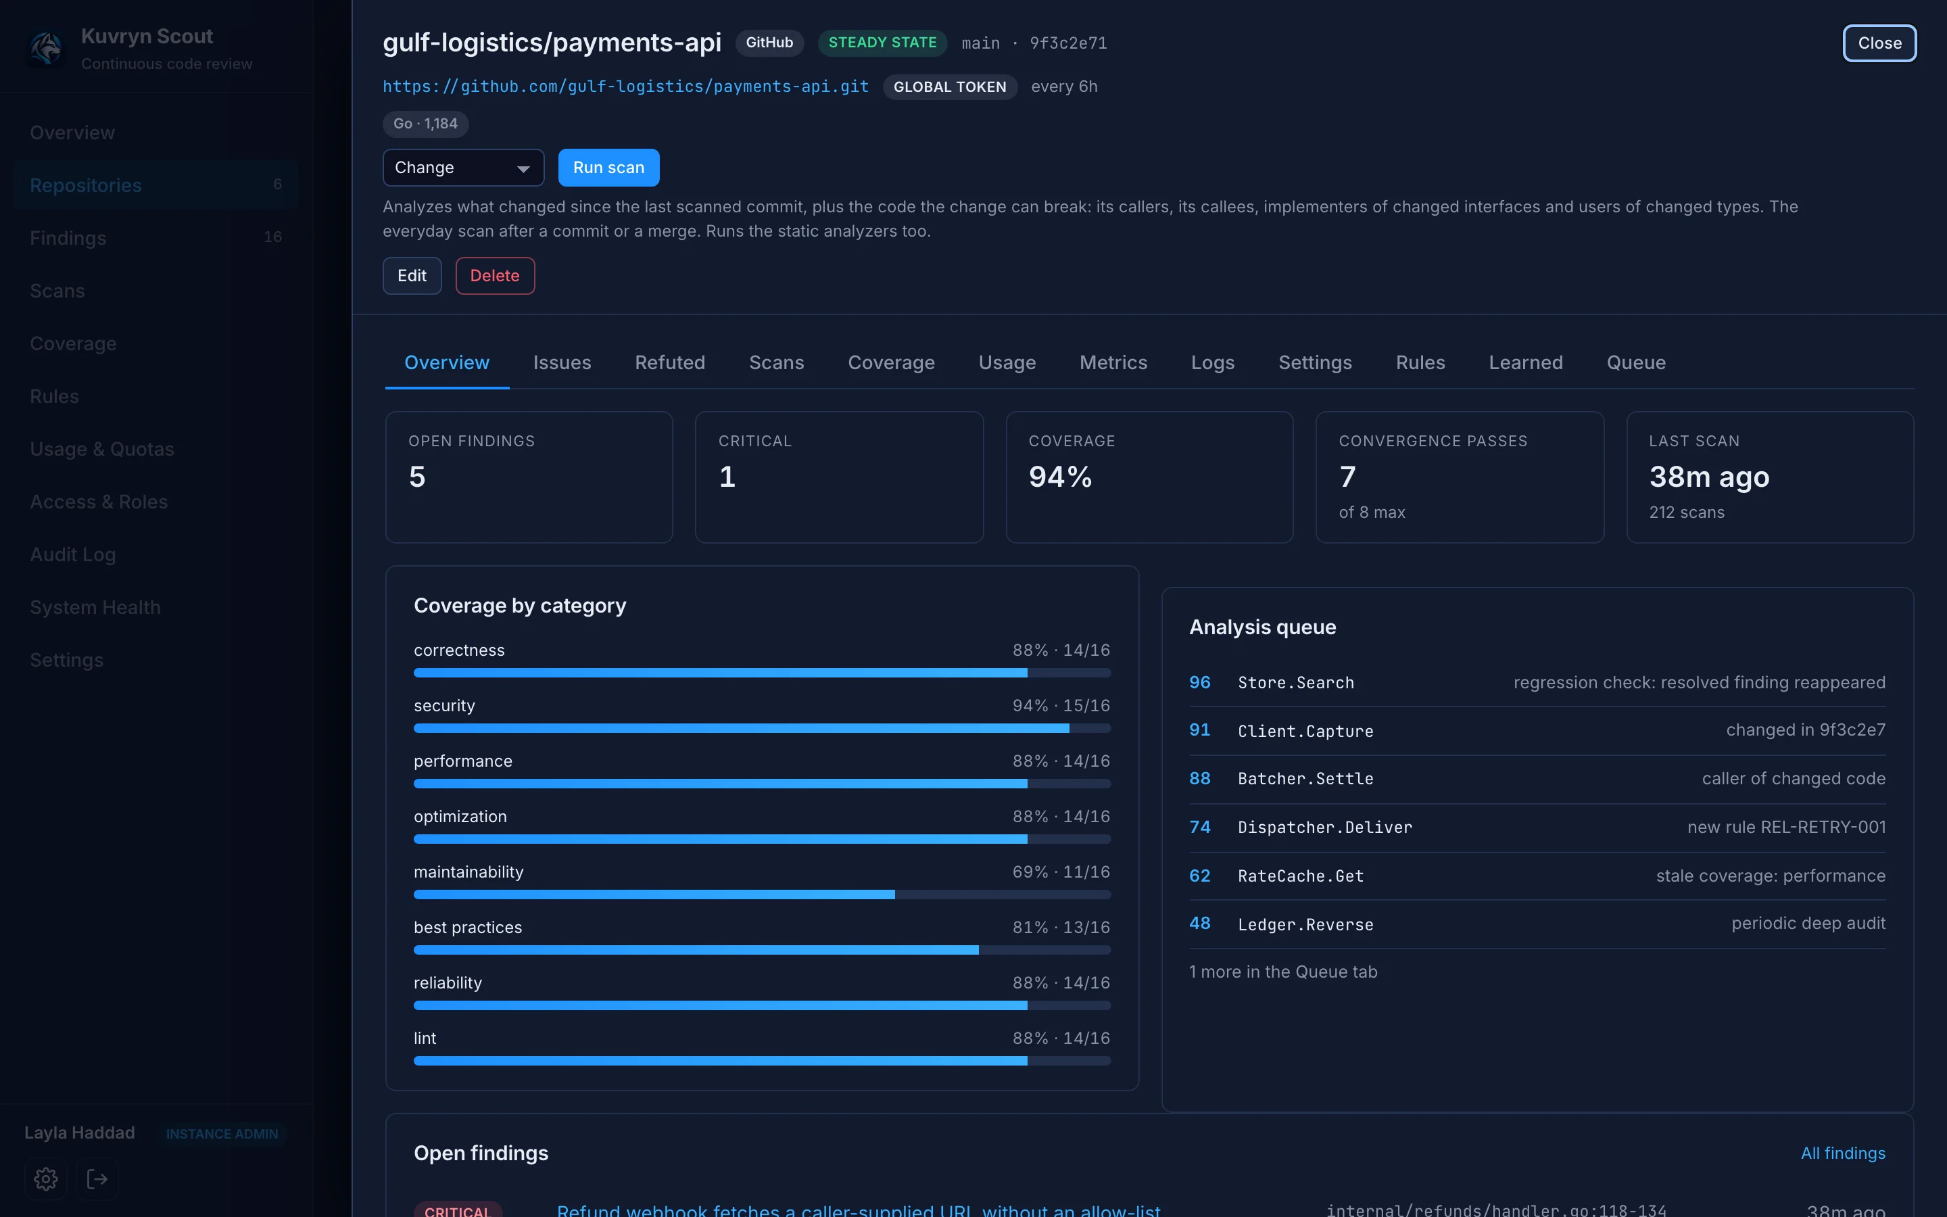Click the Coverage 94% stat card
This screenshot has height=1217, width=1947.
point(1149,477)
